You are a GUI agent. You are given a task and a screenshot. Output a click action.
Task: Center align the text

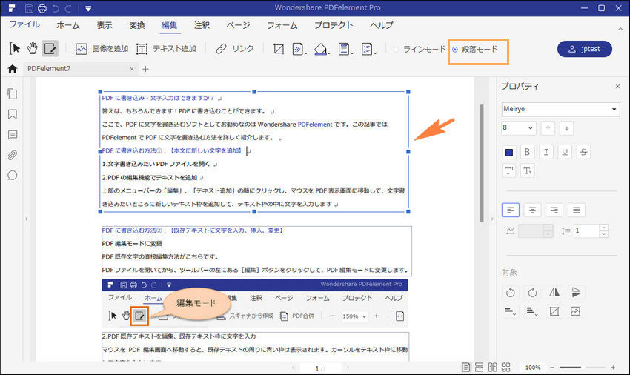point(532,210)
